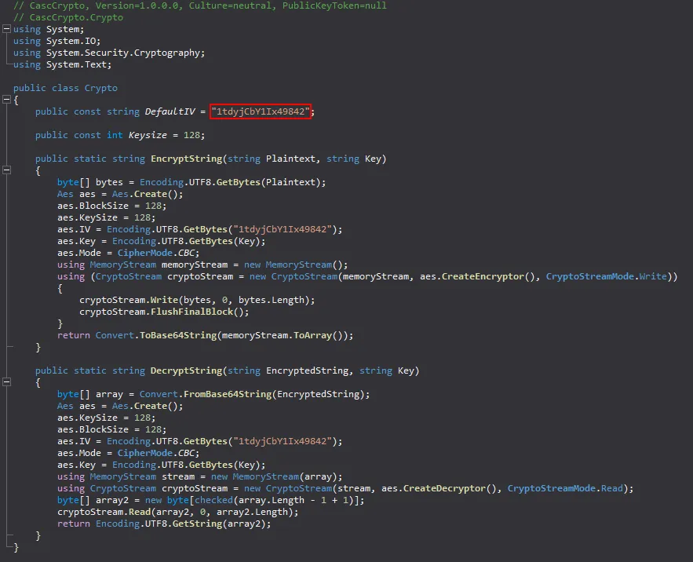The height and width of the screenshot is (562, 693).
Task: Click the 'Crypto' class name declaration
Action: click(x=101, y=88)
